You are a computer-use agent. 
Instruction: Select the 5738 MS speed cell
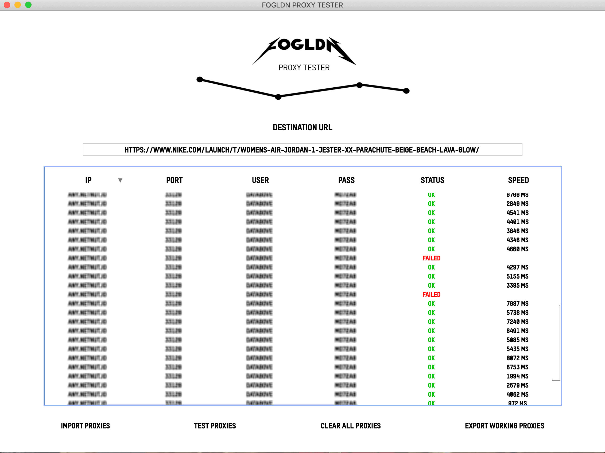[x=517, y=313]
